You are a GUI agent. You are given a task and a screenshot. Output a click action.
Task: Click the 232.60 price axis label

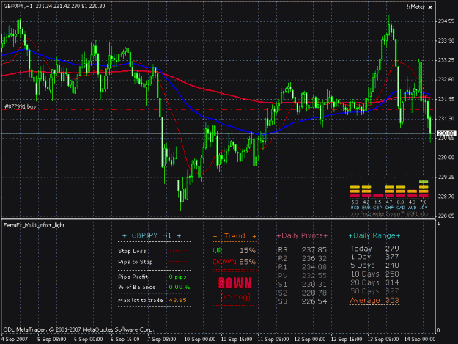(446, 79)
